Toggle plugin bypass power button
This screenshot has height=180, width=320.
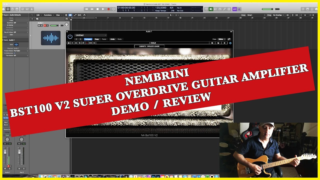coord(70,36)
